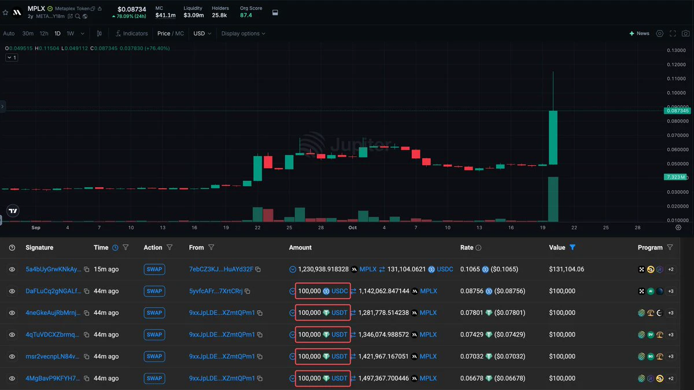Expand the amount details of the 1,230,938.918328 MPLX swap
Viewport: 694px width, 390px height.
click(293, 269)
